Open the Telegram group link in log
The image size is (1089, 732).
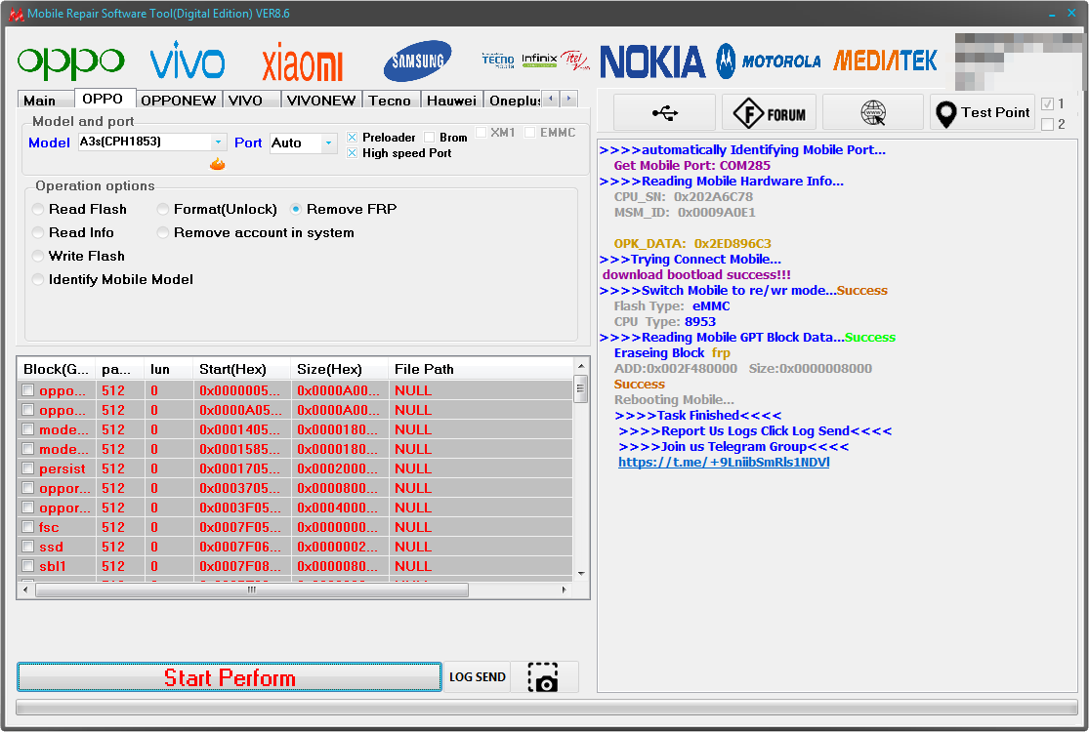coord(724,462)
